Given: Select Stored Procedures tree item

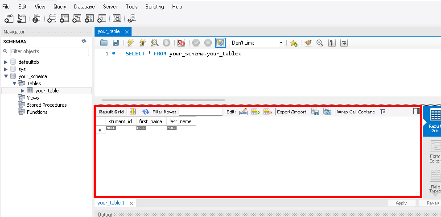Looking at the screenshot, I should (x=47, y=105).
